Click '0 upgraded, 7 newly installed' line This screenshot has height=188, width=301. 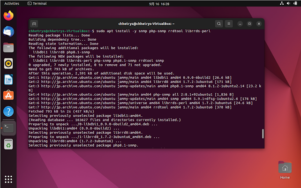[95, 65]
